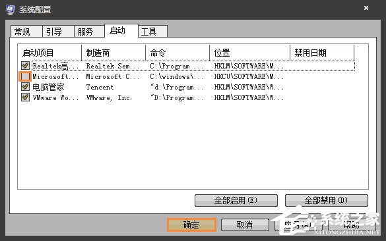Click the HKCU\SOFTWARE\M... location cell
The height and width of the screenshot is (241, 386).
point(249,76)
